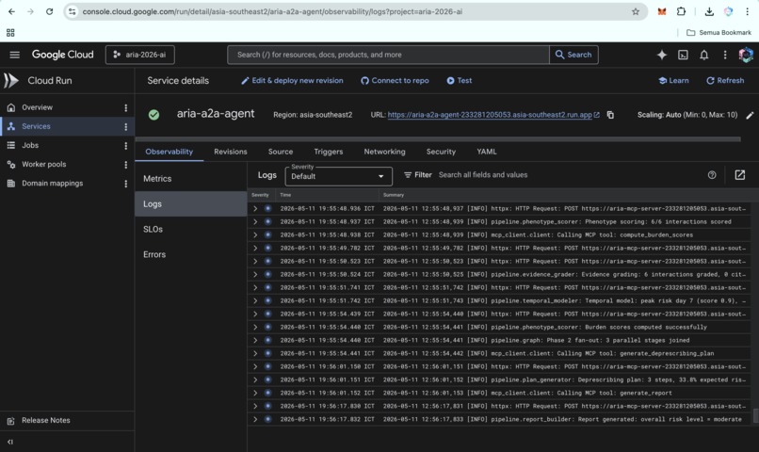The height and width of the screenshot is (452, 759).
Task: Open Cloud Shell terminal icon
Action: point(683,55)
